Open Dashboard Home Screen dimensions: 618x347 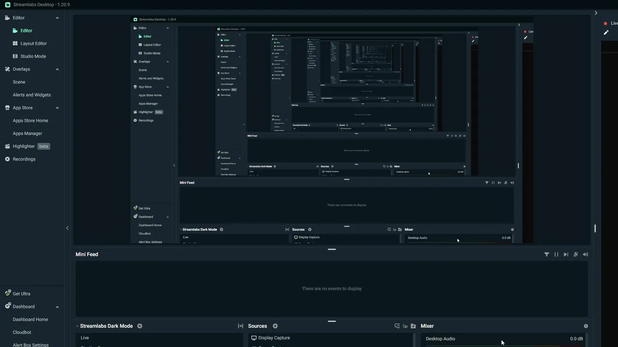(30, 320)
